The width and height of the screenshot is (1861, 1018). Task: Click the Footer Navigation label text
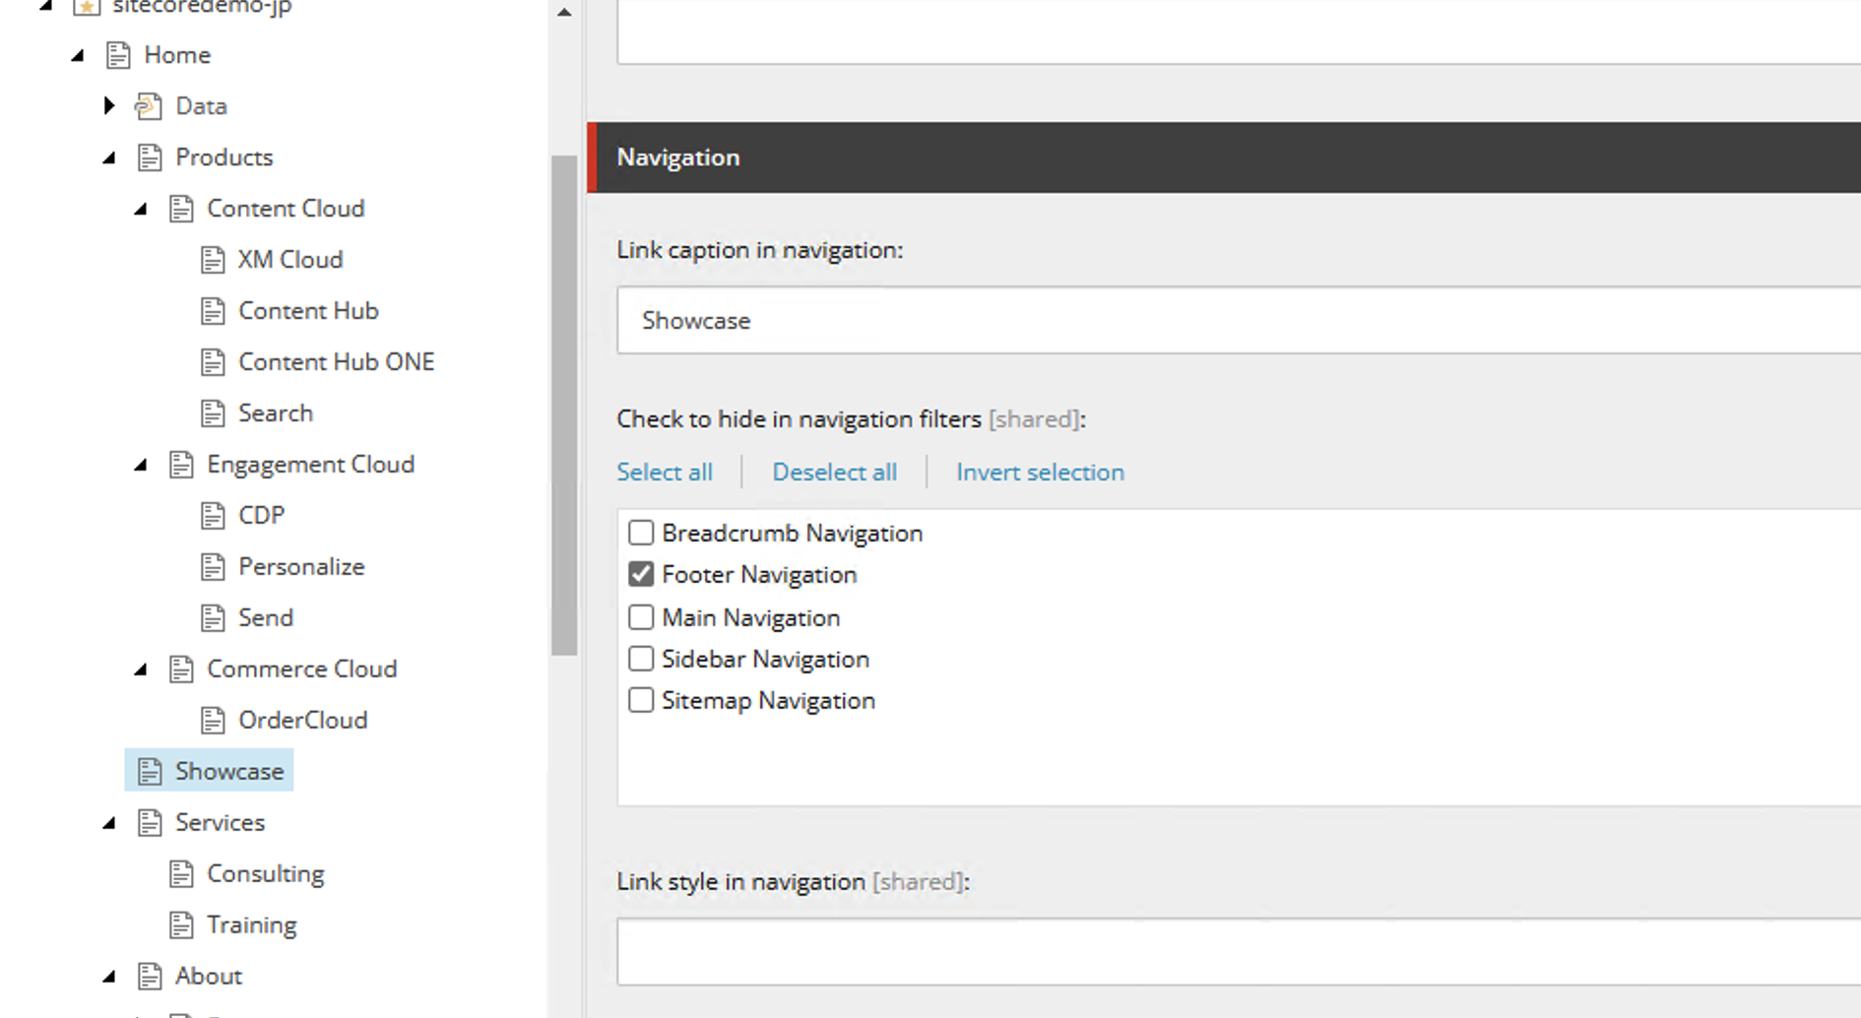(x=759, y=575)
